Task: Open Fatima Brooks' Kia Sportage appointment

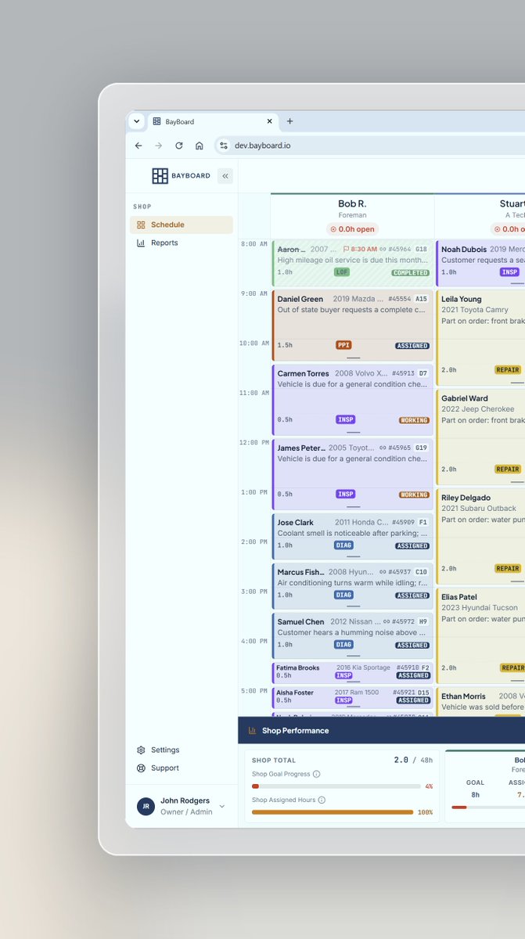Action: point(352,672)
